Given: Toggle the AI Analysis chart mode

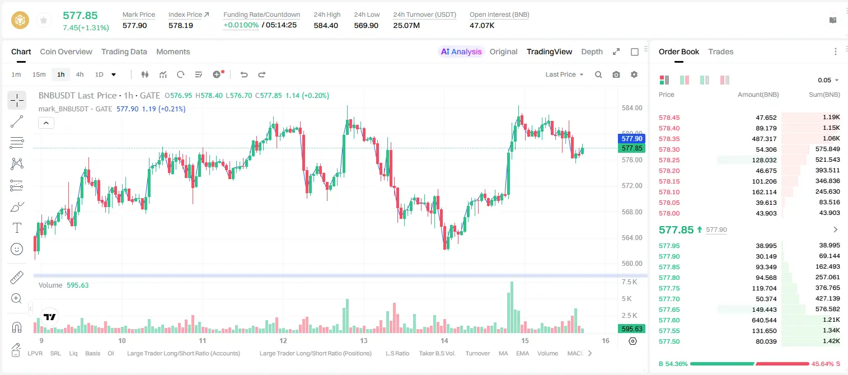Looking at the screenshot, I should point(461,51).
